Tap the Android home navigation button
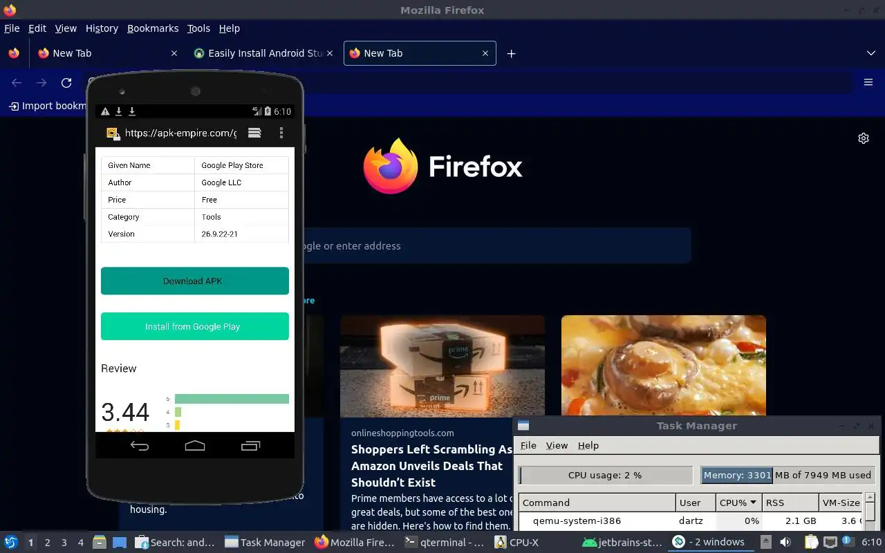Viewport: 885px width, 553px height. click(195, 446)
